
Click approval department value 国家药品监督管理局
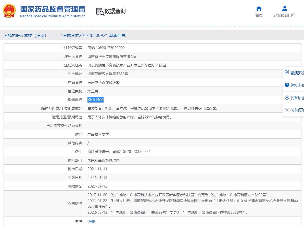[103, 160]
